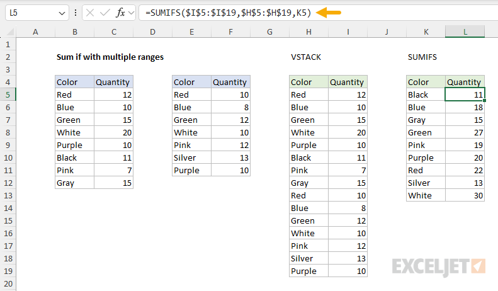The image size is (498, 291).
Task: Select active cell L5 with value 11
Action: pos(465,94)
